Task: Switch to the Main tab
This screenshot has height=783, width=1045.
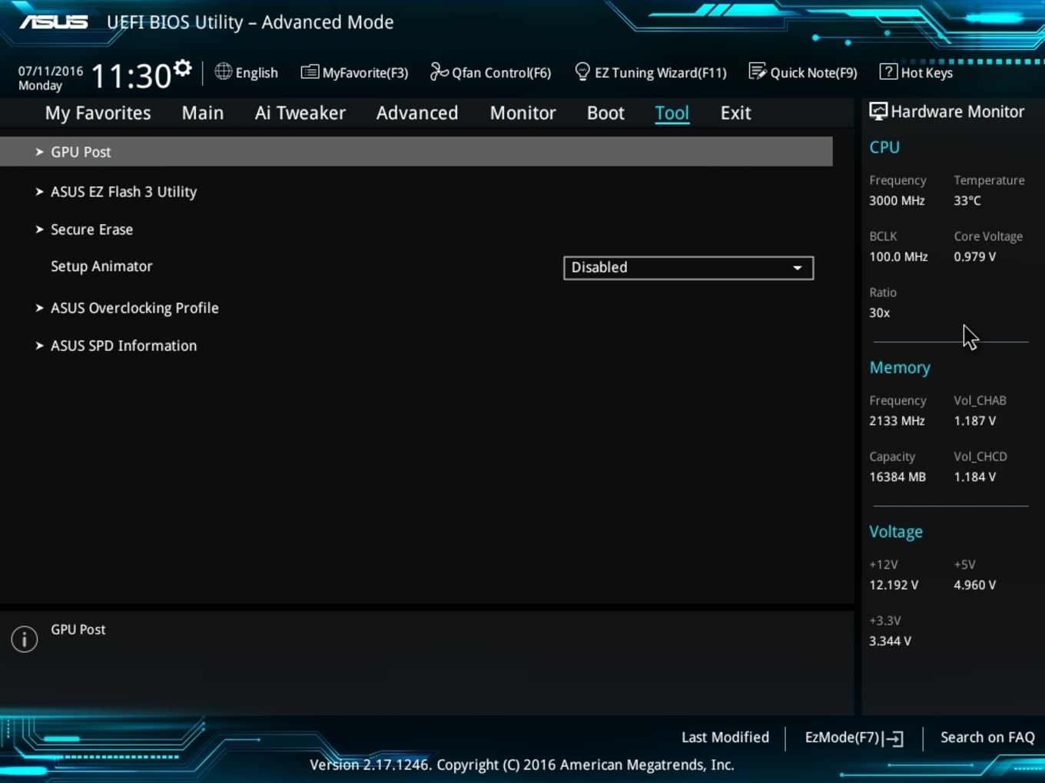Action: pyautogui.click(x=203, y=113)
